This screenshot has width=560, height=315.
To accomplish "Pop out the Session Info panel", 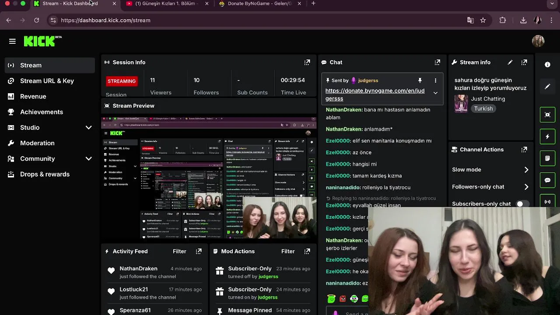I will 307,63.
